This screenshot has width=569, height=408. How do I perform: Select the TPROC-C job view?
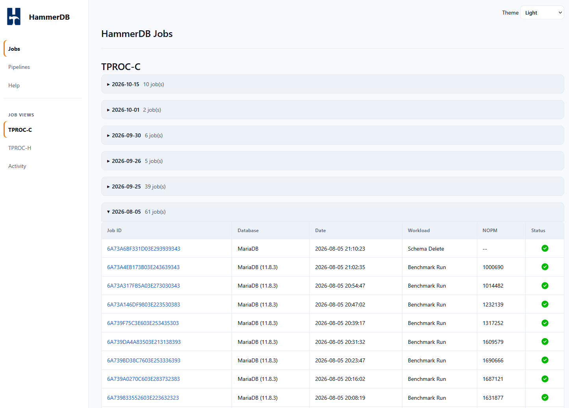click(43, 130)
